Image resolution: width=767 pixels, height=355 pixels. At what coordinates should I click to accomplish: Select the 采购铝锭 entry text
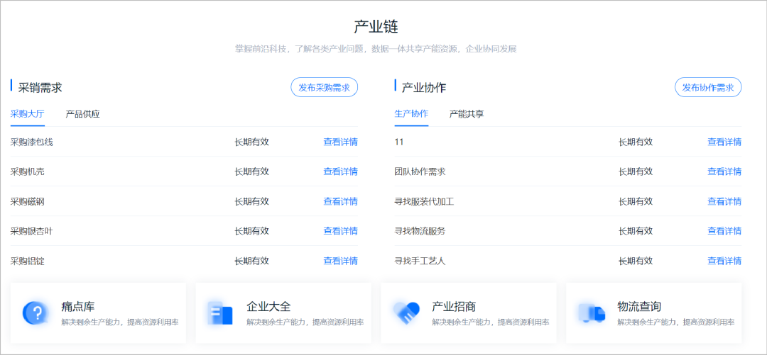28,261
